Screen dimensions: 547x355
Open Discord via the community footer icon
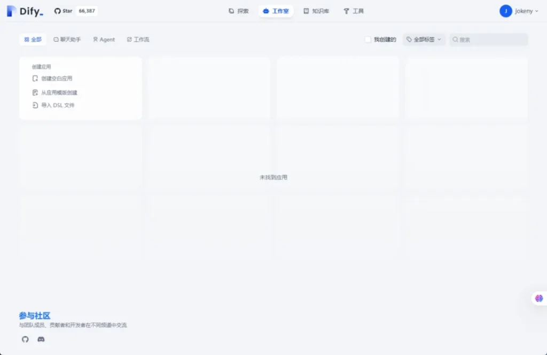click(41, 339)
